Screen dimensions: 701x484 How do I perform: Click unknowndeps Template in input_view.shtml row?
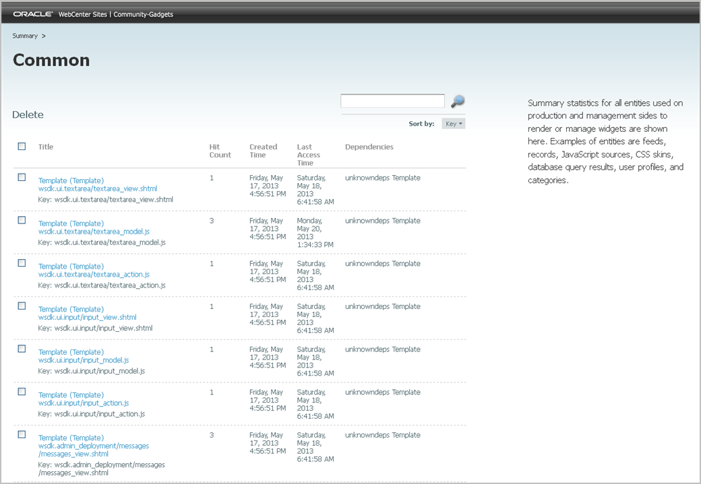tap(383, 306)
